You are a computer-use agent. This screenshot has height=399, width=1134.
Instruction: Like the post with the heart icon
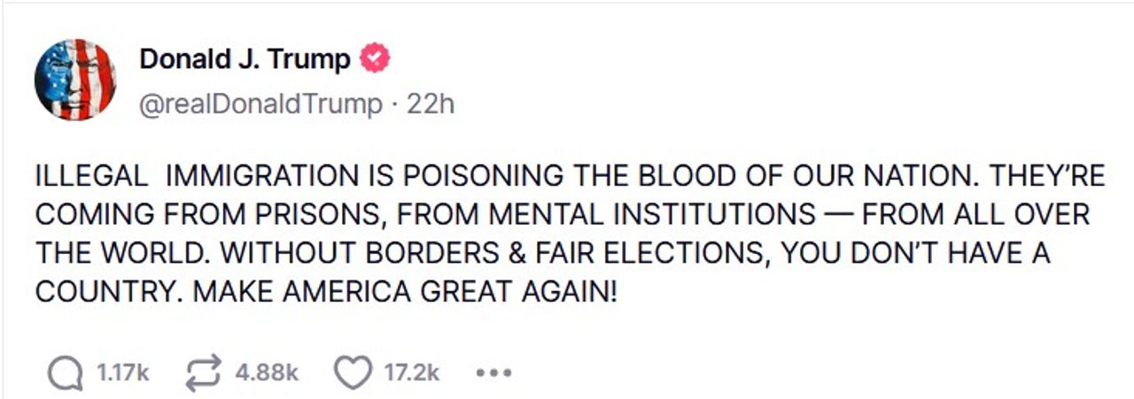pos(353,373)
